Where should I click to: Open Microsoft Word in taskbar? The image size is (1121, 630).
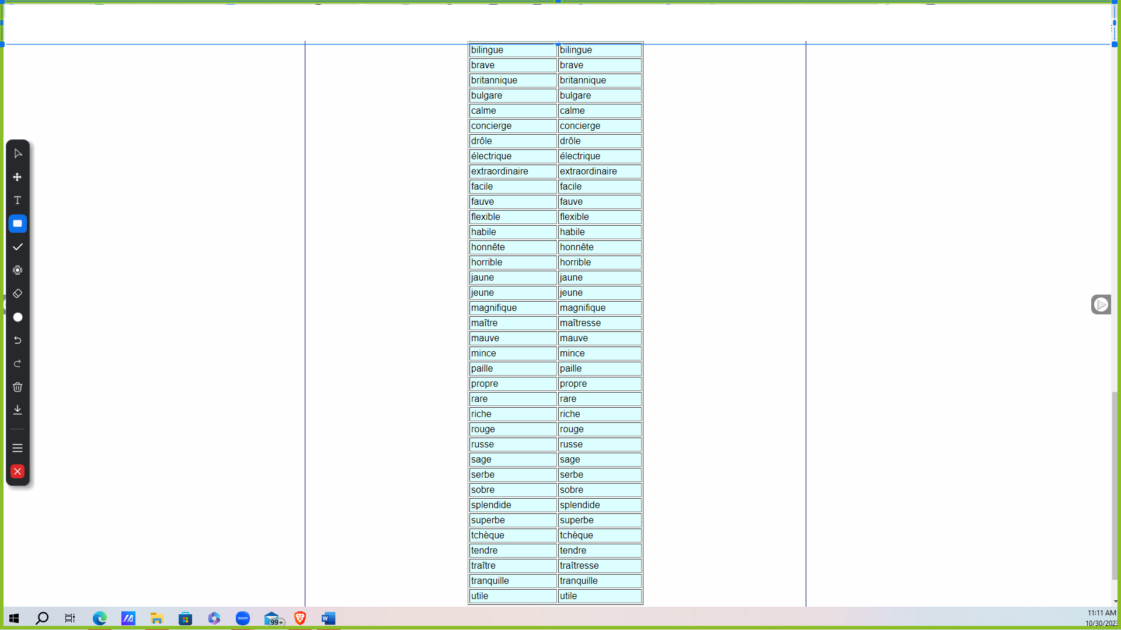click(x=329, y=618)
